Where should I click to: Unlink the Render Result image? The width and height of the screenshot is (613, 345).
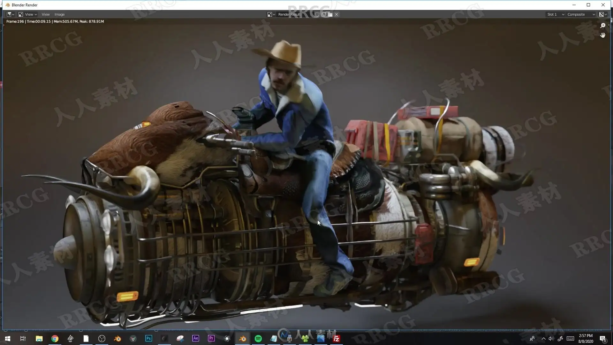[x=337, y=14]
